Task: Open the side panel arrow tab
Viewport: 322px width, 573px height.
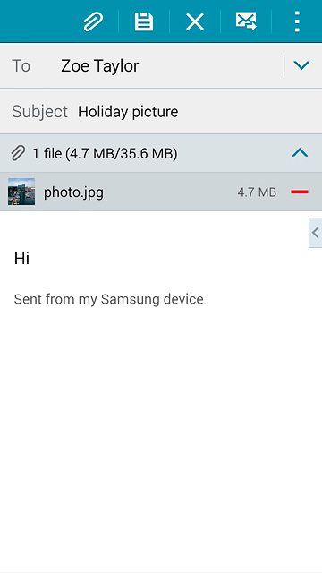Action: pyautogui.click(x=315, y=233)
